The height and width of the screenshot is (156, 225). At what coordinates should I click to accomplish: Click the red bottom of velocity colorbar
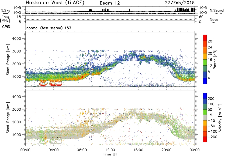[205, 139]
